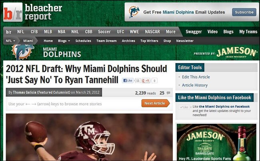This screenshot has height=161, width=260.
Task: Open the Article History link
Action: [x=195, y=85]
